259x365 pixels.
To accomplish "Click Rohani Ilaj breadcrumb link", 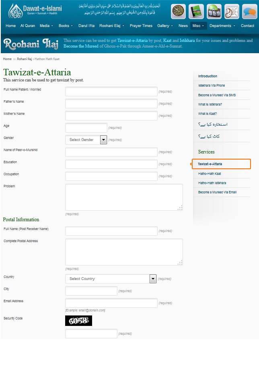I will pos(24,59).
